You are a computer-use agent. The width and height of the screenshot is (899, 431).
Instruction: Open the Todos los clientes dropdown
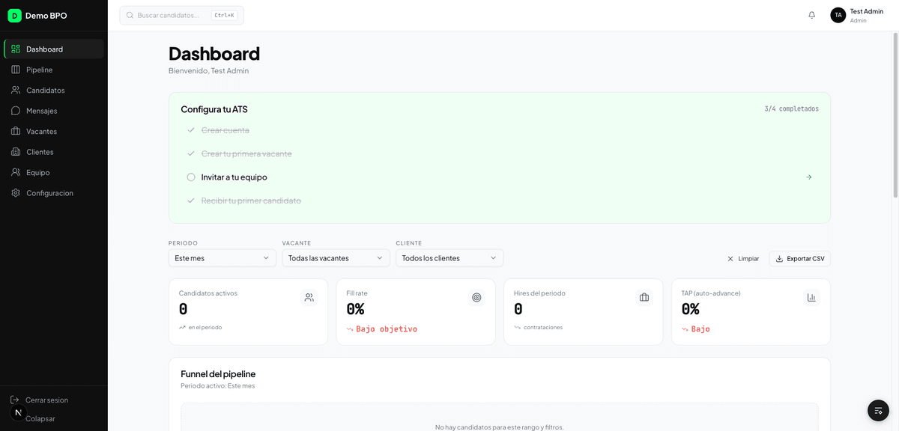[449, 258]
